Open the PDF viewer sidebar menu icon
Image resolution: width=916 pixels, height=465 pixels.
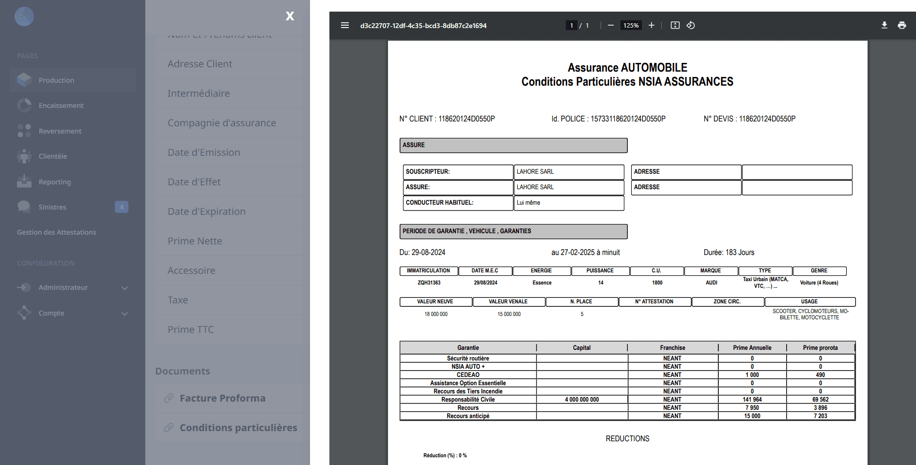click(x=344, y=25)
